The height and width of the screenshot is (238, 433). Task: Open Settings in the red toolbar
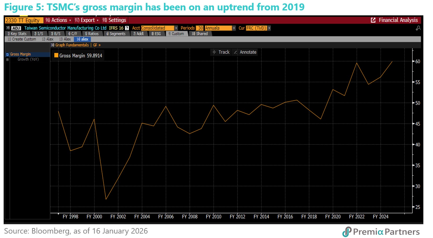(x=114, y=20)
